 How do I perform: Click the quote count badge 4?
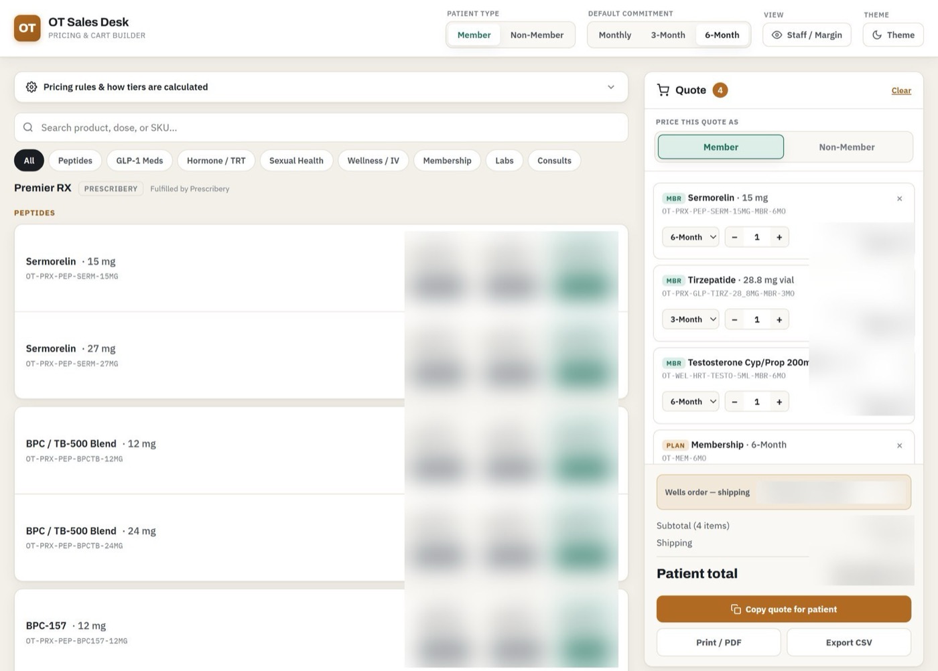click(720, 90)
